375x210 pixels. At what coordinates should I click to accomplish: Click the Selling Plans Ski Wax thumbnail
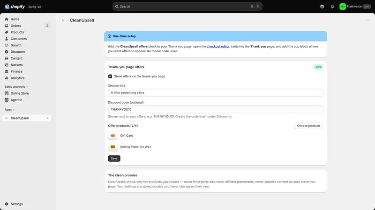112,147
